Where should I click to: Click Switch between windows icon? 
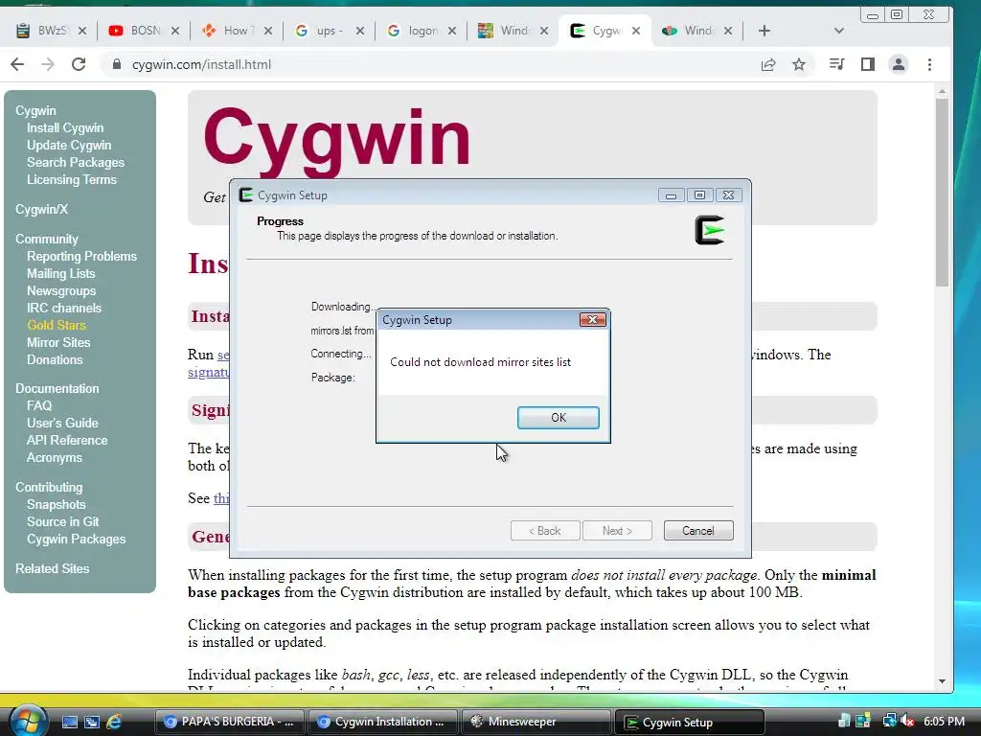(x=91, y=722)
